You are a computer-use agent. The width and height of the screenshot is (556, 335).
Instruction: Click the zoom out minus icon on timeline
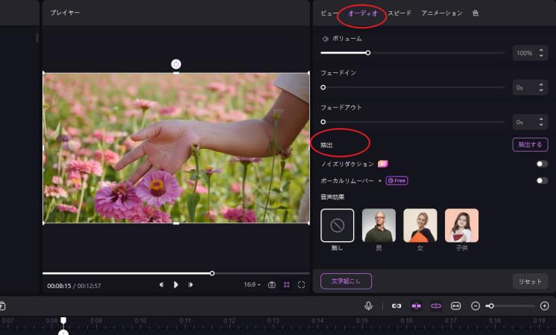476,306
